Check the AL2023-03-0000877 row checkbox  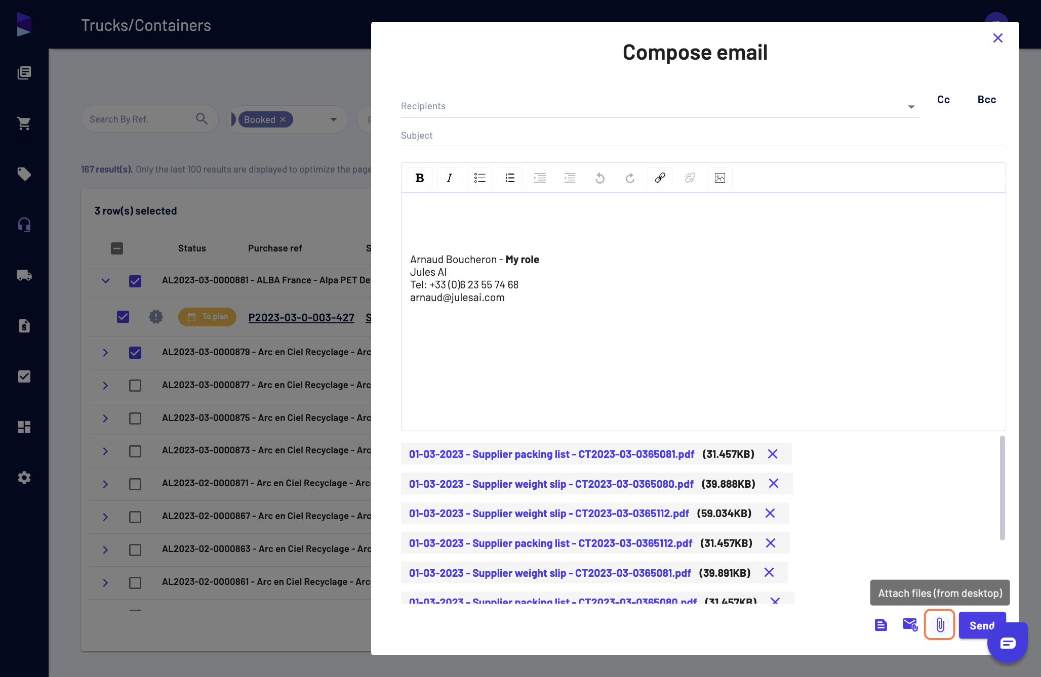pos(135,386)
